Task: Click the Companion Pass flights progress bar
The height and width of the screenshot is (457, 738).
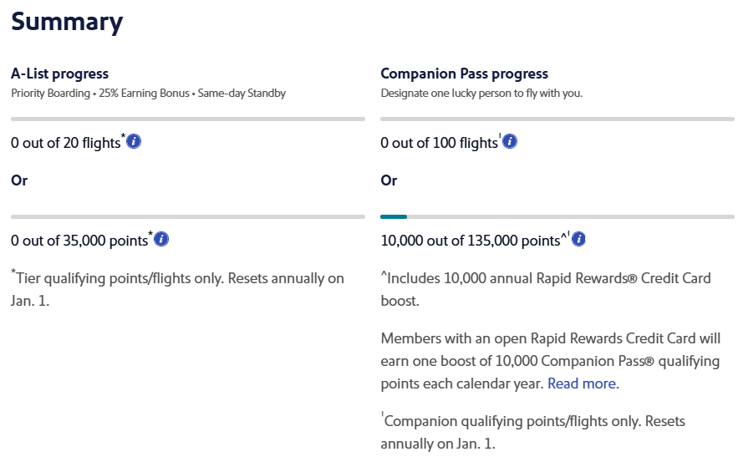Action: tap(557, 119)
